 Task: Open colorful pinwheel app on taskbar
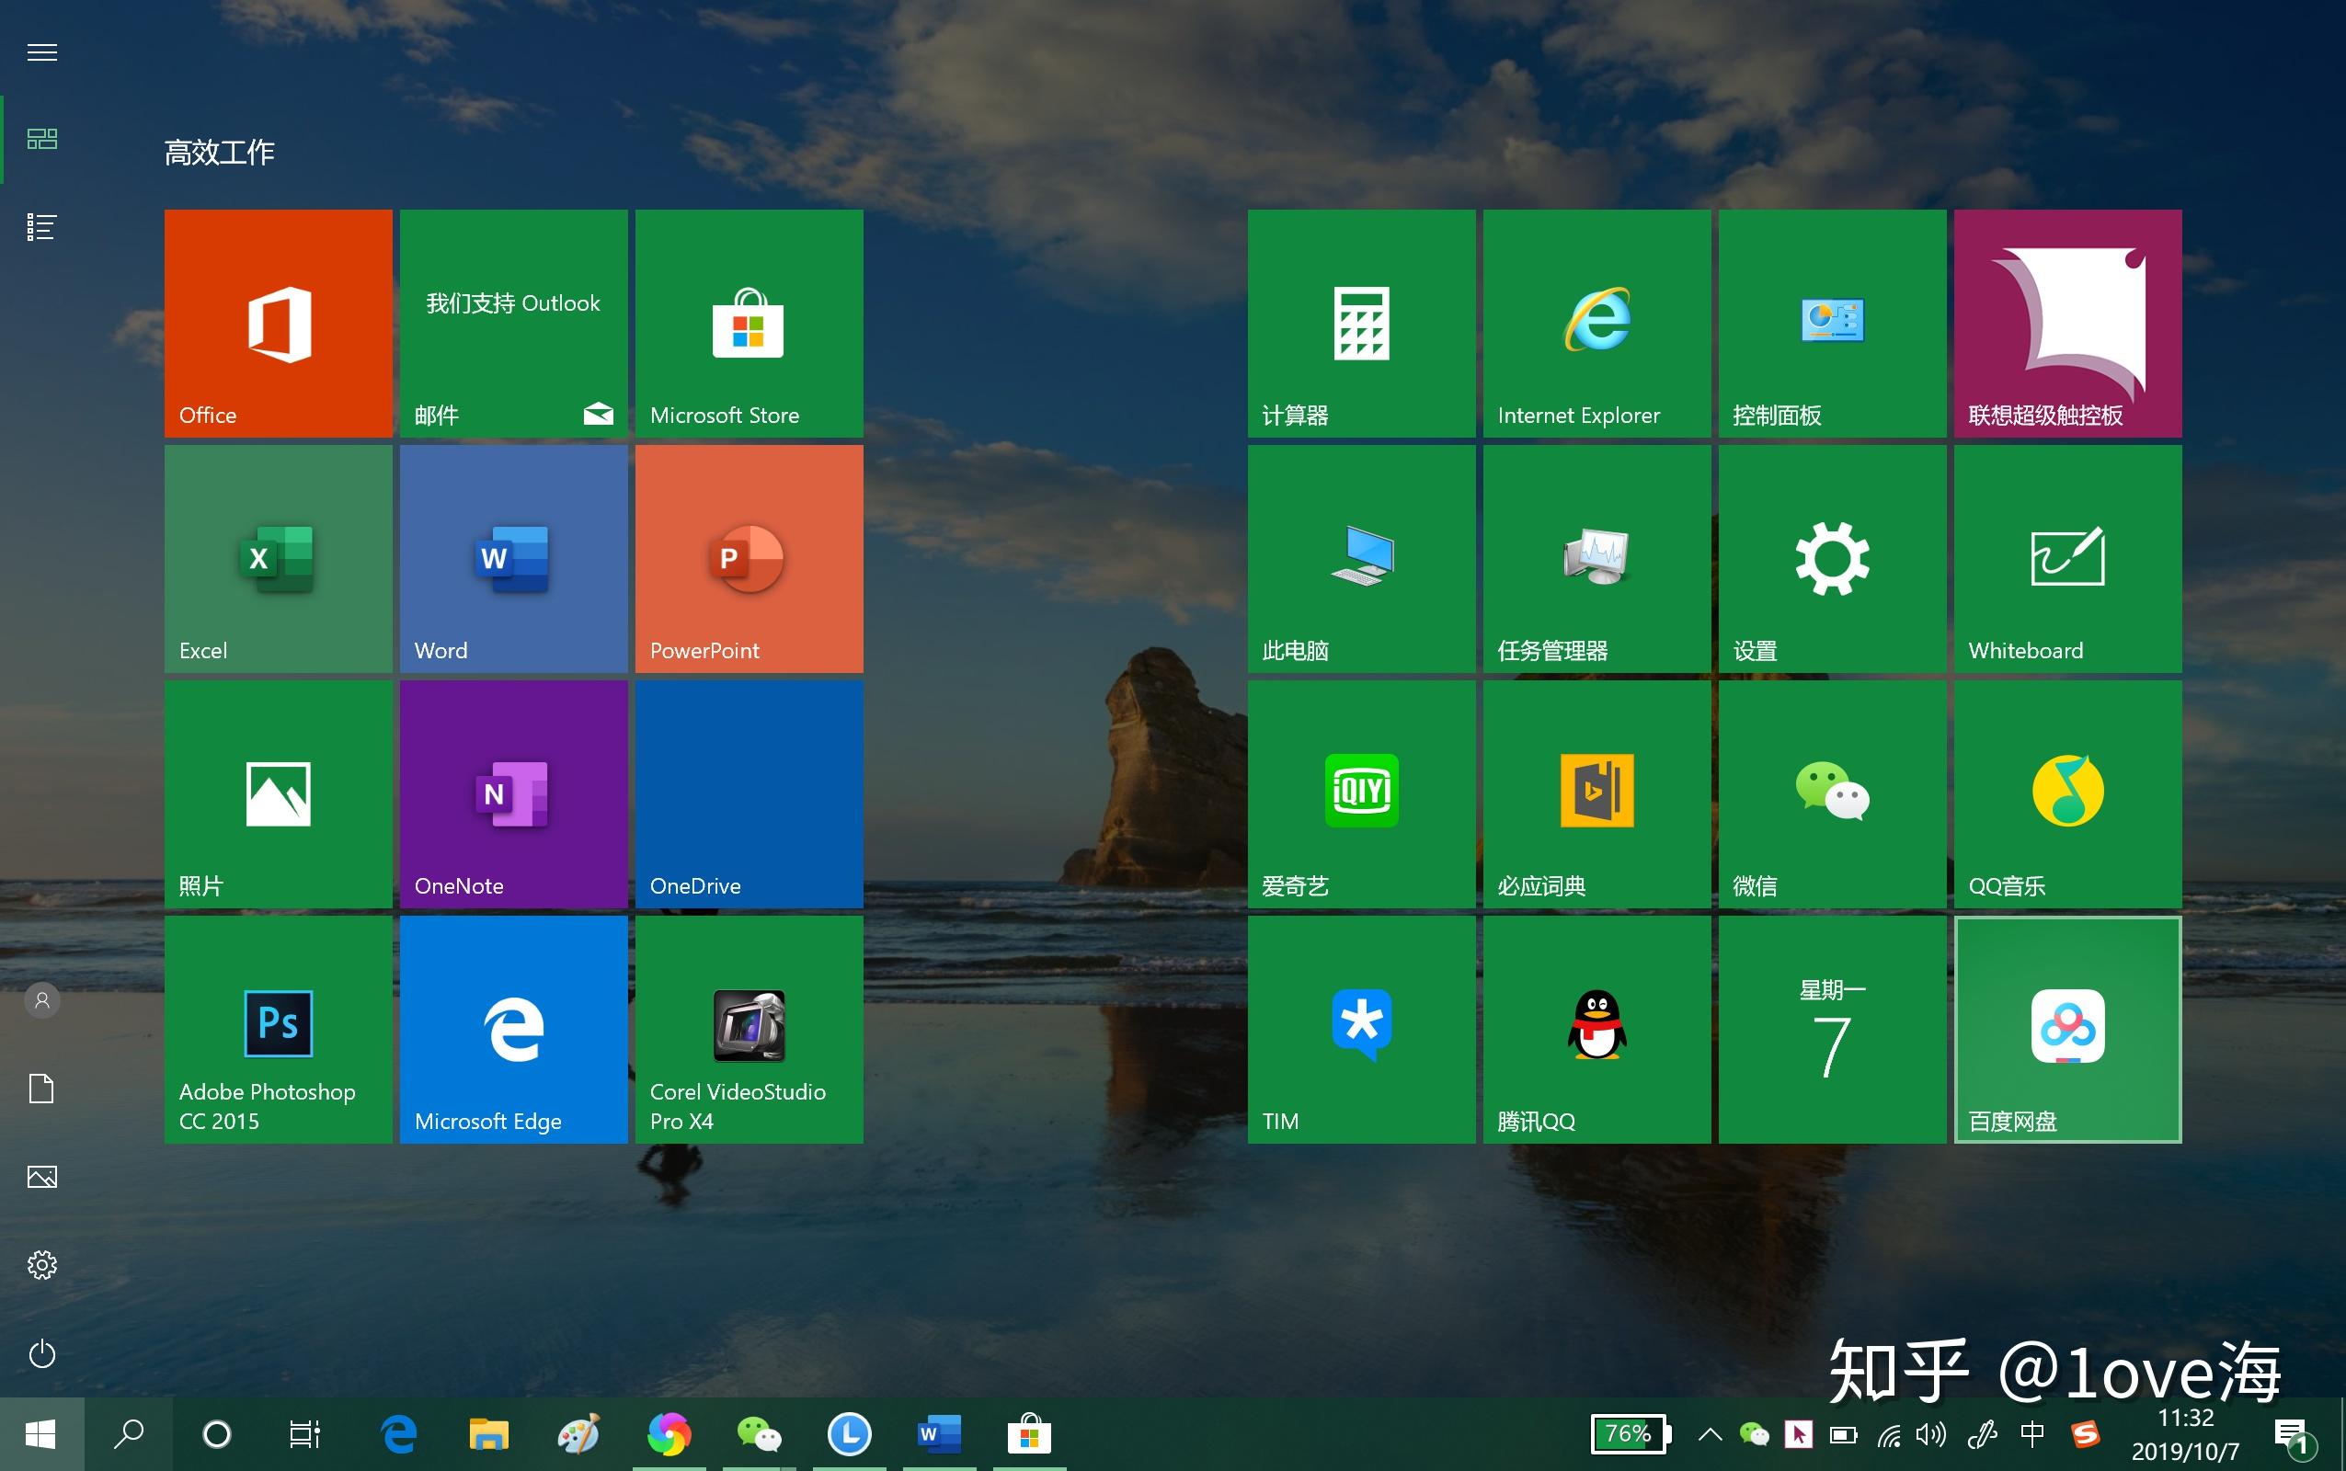(669, 1434)
